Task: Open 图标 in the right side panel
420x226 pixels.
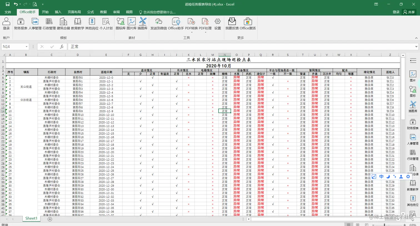Action: pyautogui.click(x=413, y=91)
